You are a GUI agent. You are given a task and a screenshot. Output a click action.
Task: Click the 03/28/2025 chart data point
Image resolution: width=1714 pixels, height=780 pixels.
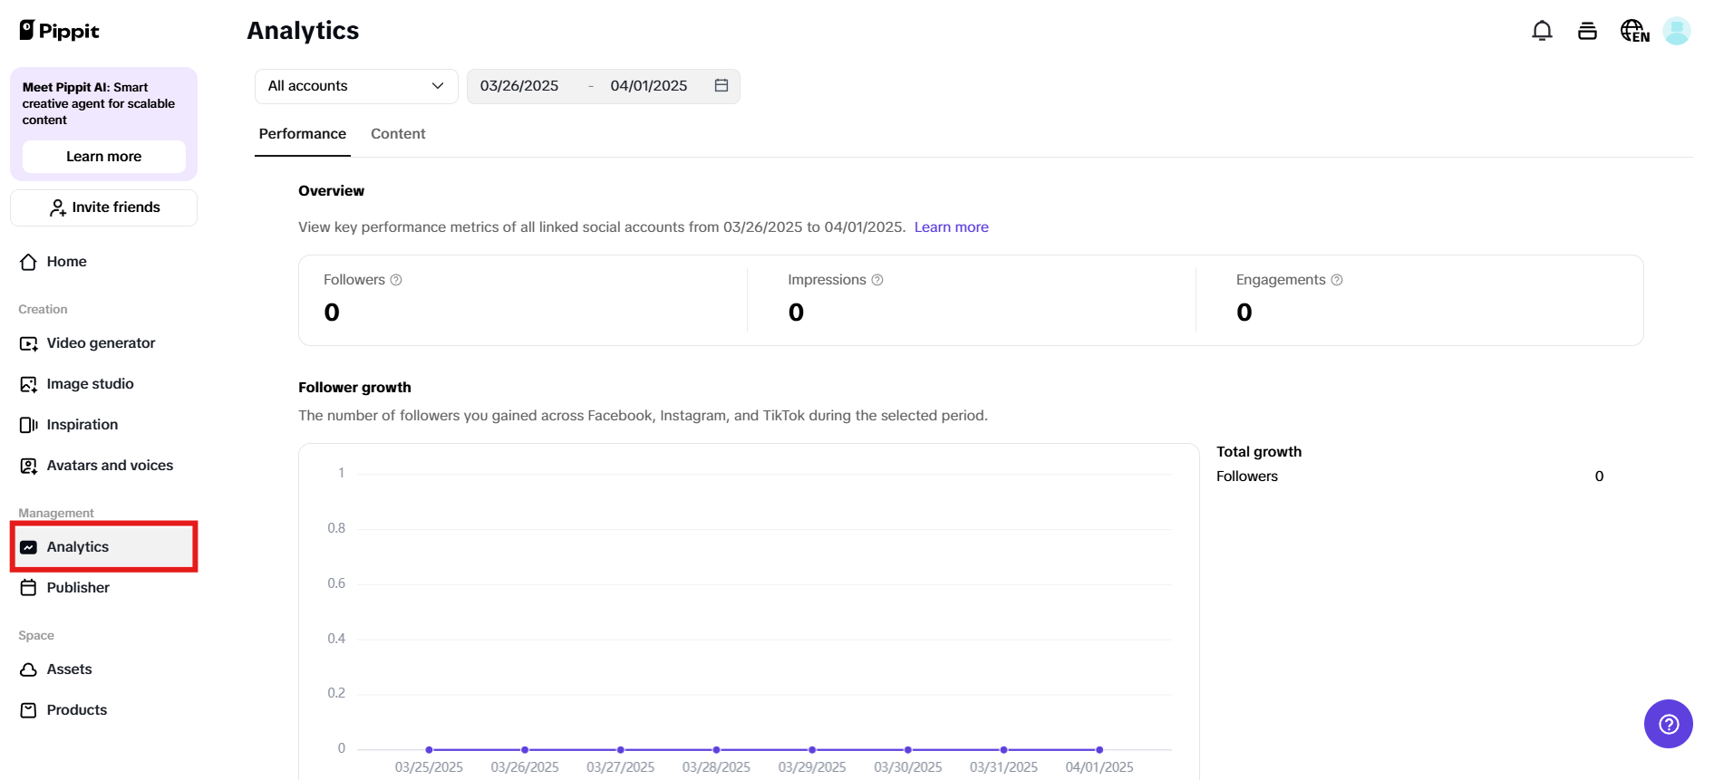tap(716, 750)
